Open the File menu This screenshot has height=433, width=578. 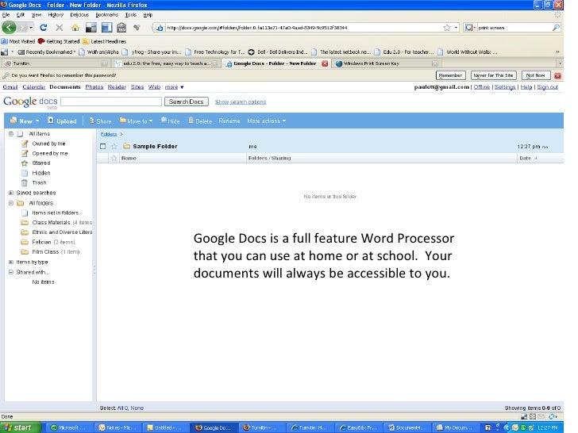point(6,15)
